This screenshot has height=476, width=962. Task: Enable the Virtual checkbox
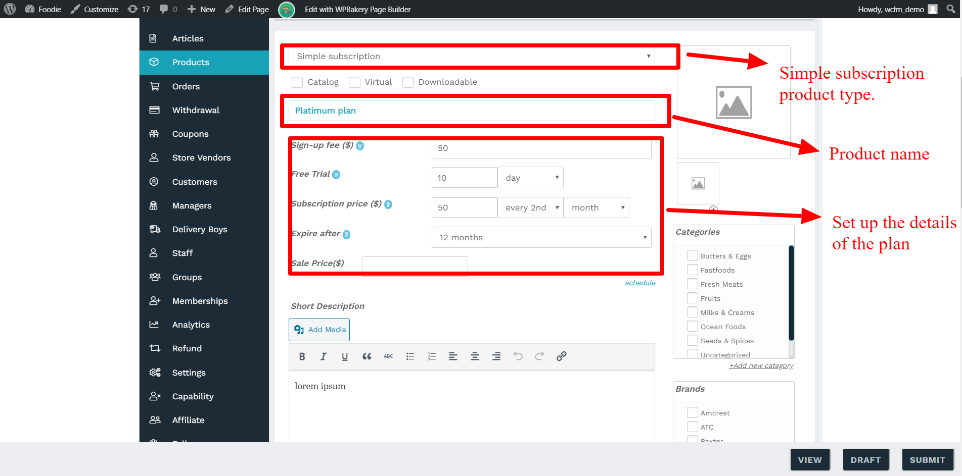pos(355,82)
